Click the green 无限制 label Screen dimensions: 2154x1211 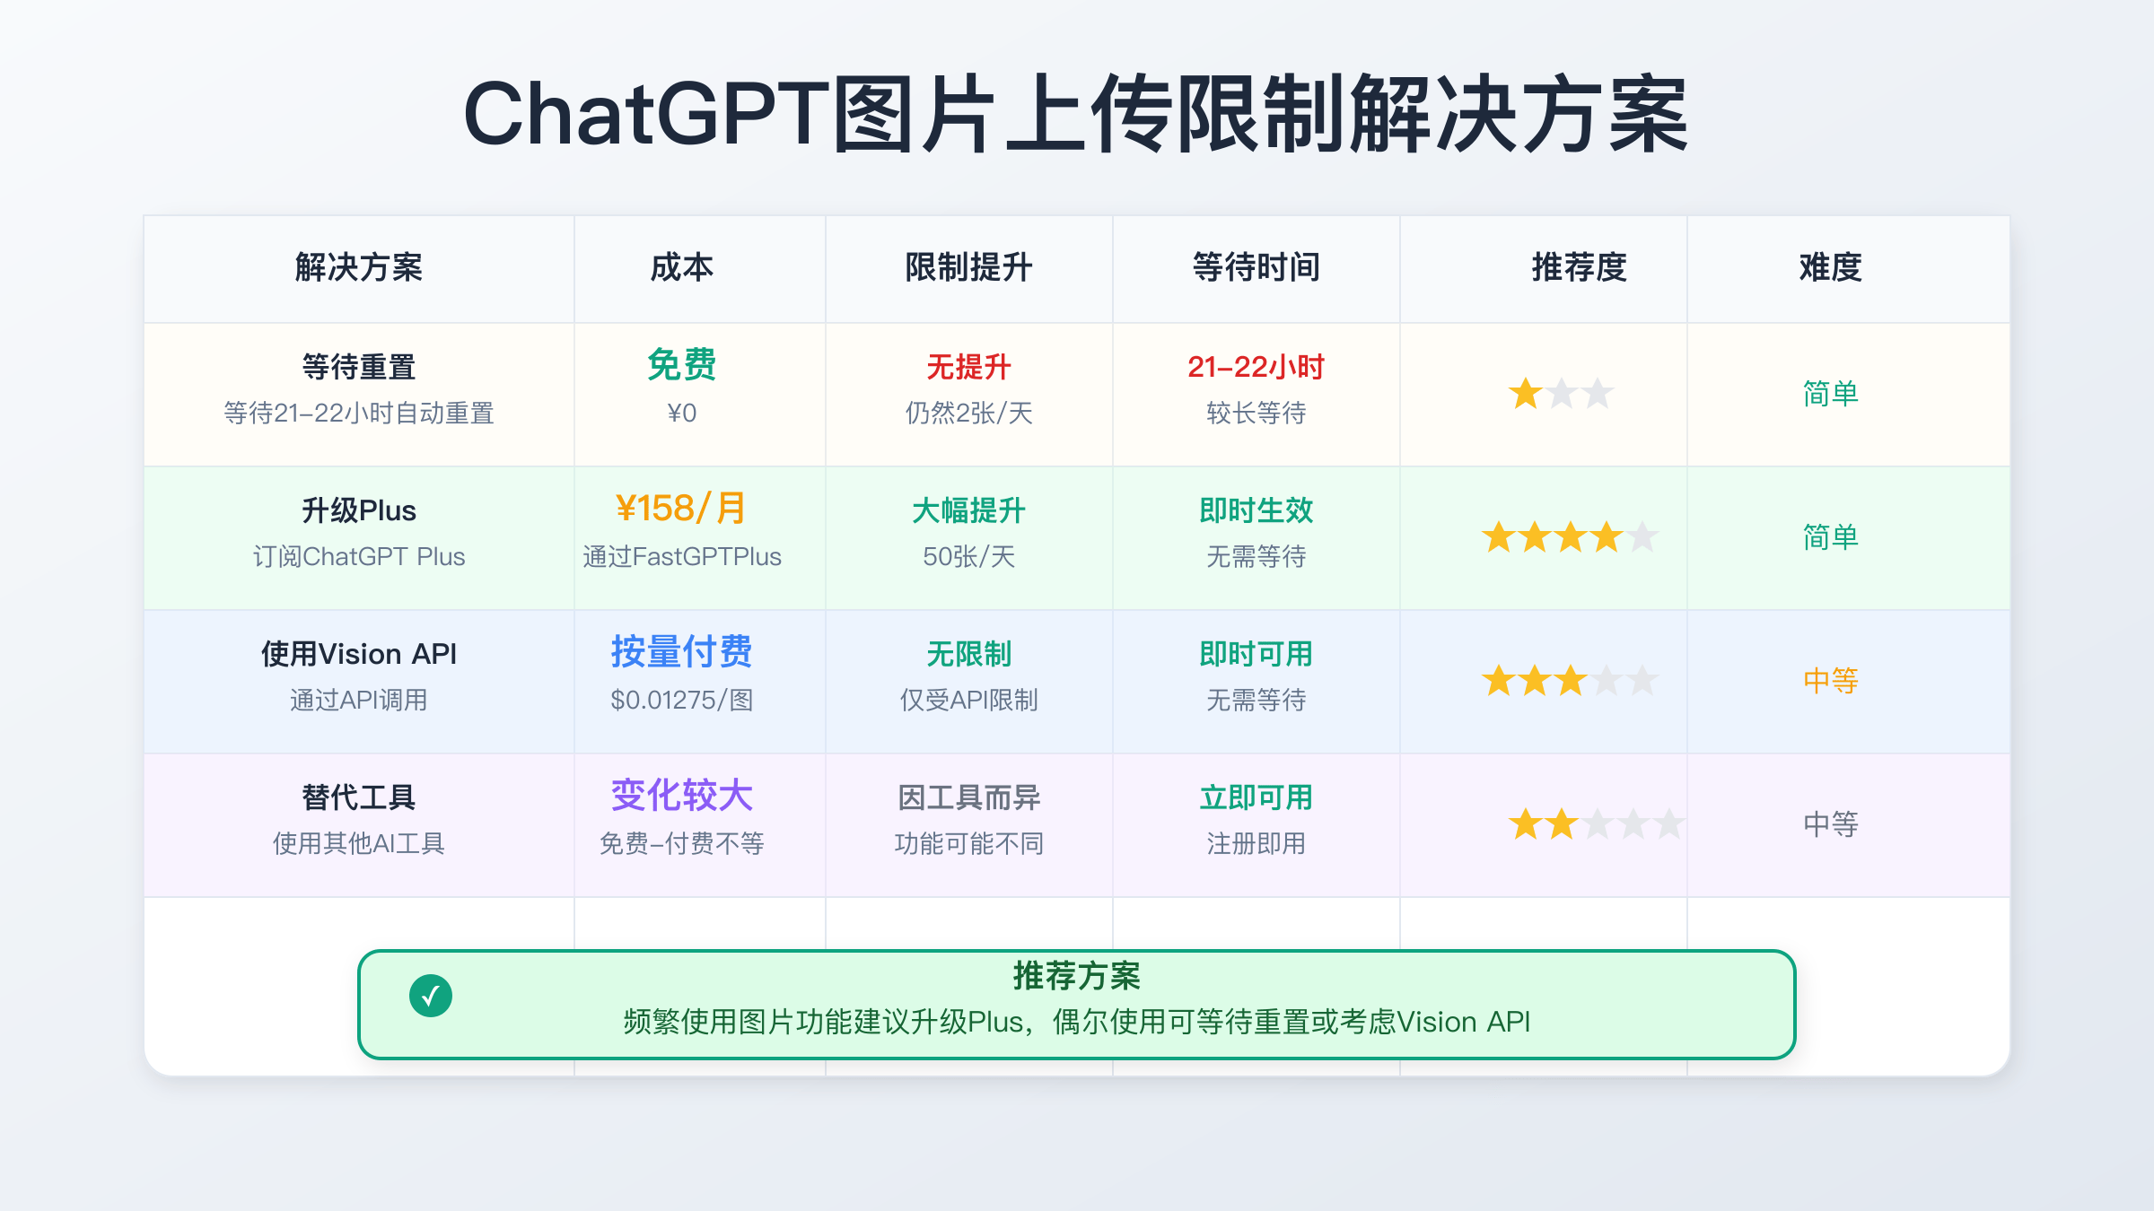pyautogui.click(x=969, y=654)
